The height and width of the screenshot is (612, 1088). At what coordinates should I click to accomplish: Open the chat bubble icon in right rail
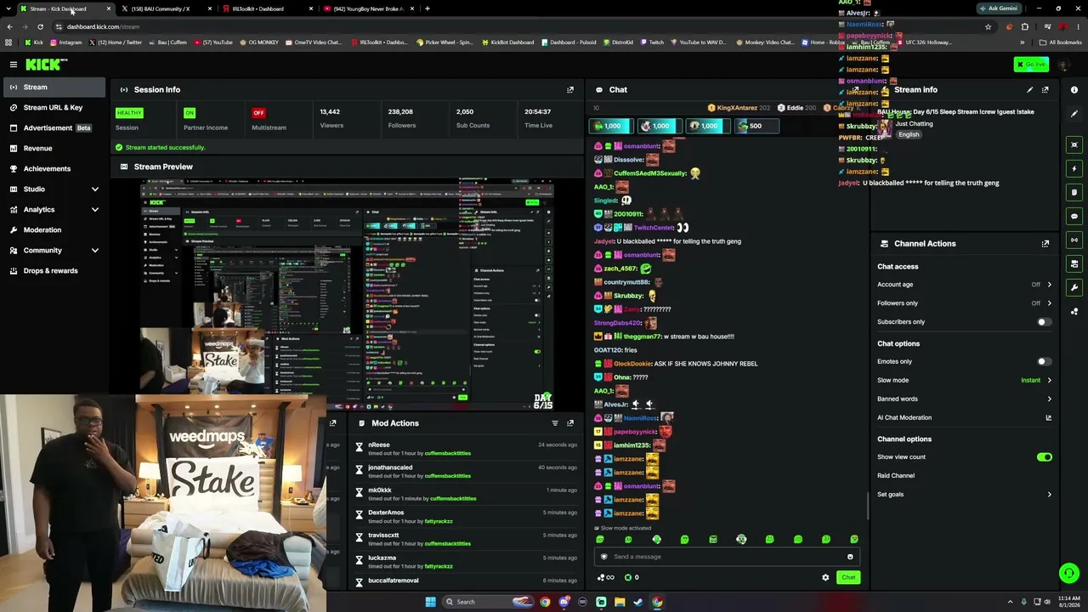click(x=1074, y=216)
